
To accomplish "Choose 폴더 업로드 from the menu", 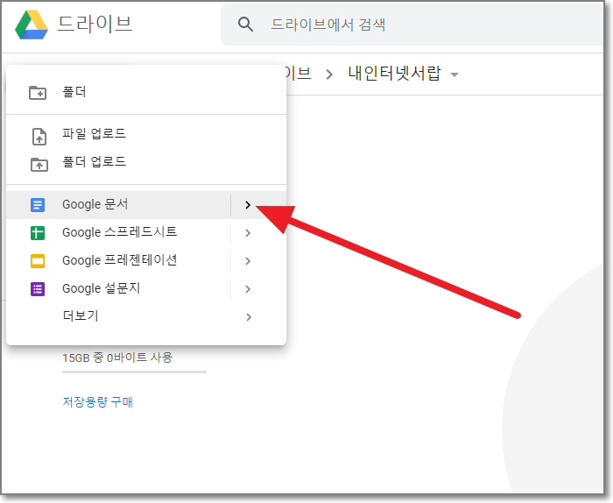I will tap(146, 162).
